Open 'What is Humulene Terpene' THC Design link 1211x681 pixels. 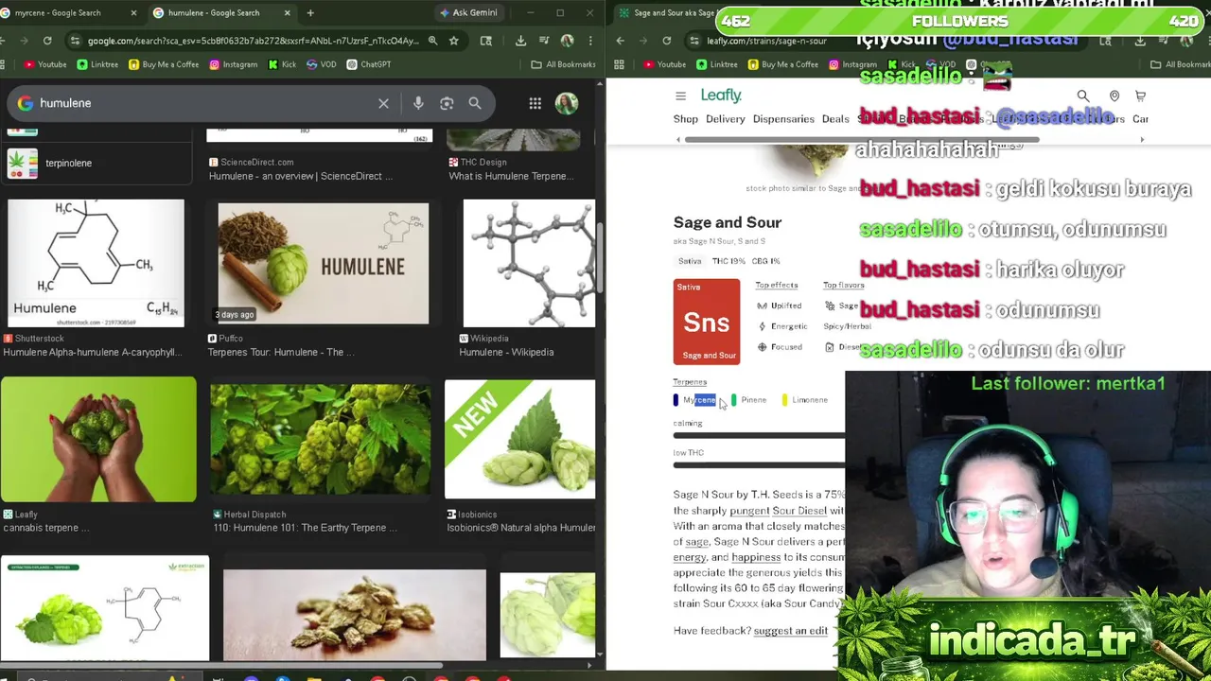pos(511,176)
